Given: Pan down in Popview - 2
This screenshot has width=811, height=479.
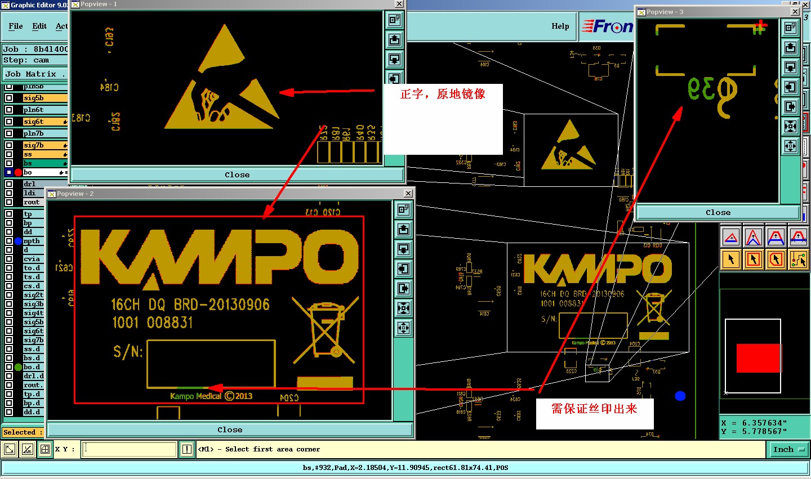Looking at the screenshot, I should coord(403,249).
